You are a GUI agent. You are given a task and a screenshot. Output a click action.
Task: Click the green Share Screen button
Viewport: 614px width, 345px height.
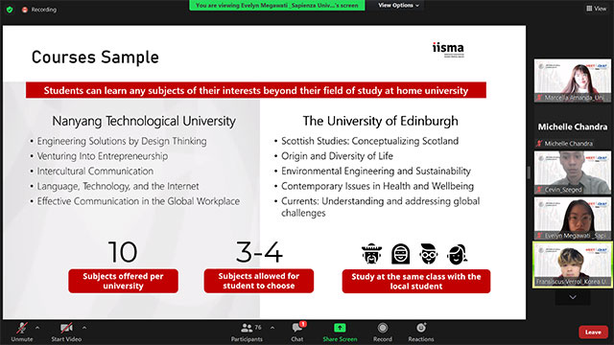pos(340,332)
